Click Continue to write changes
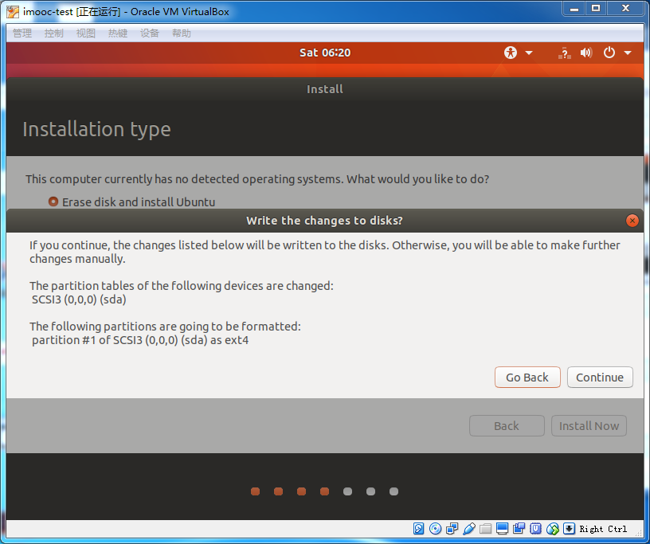This screenshot has height=544, width=650. coord(600,378)
